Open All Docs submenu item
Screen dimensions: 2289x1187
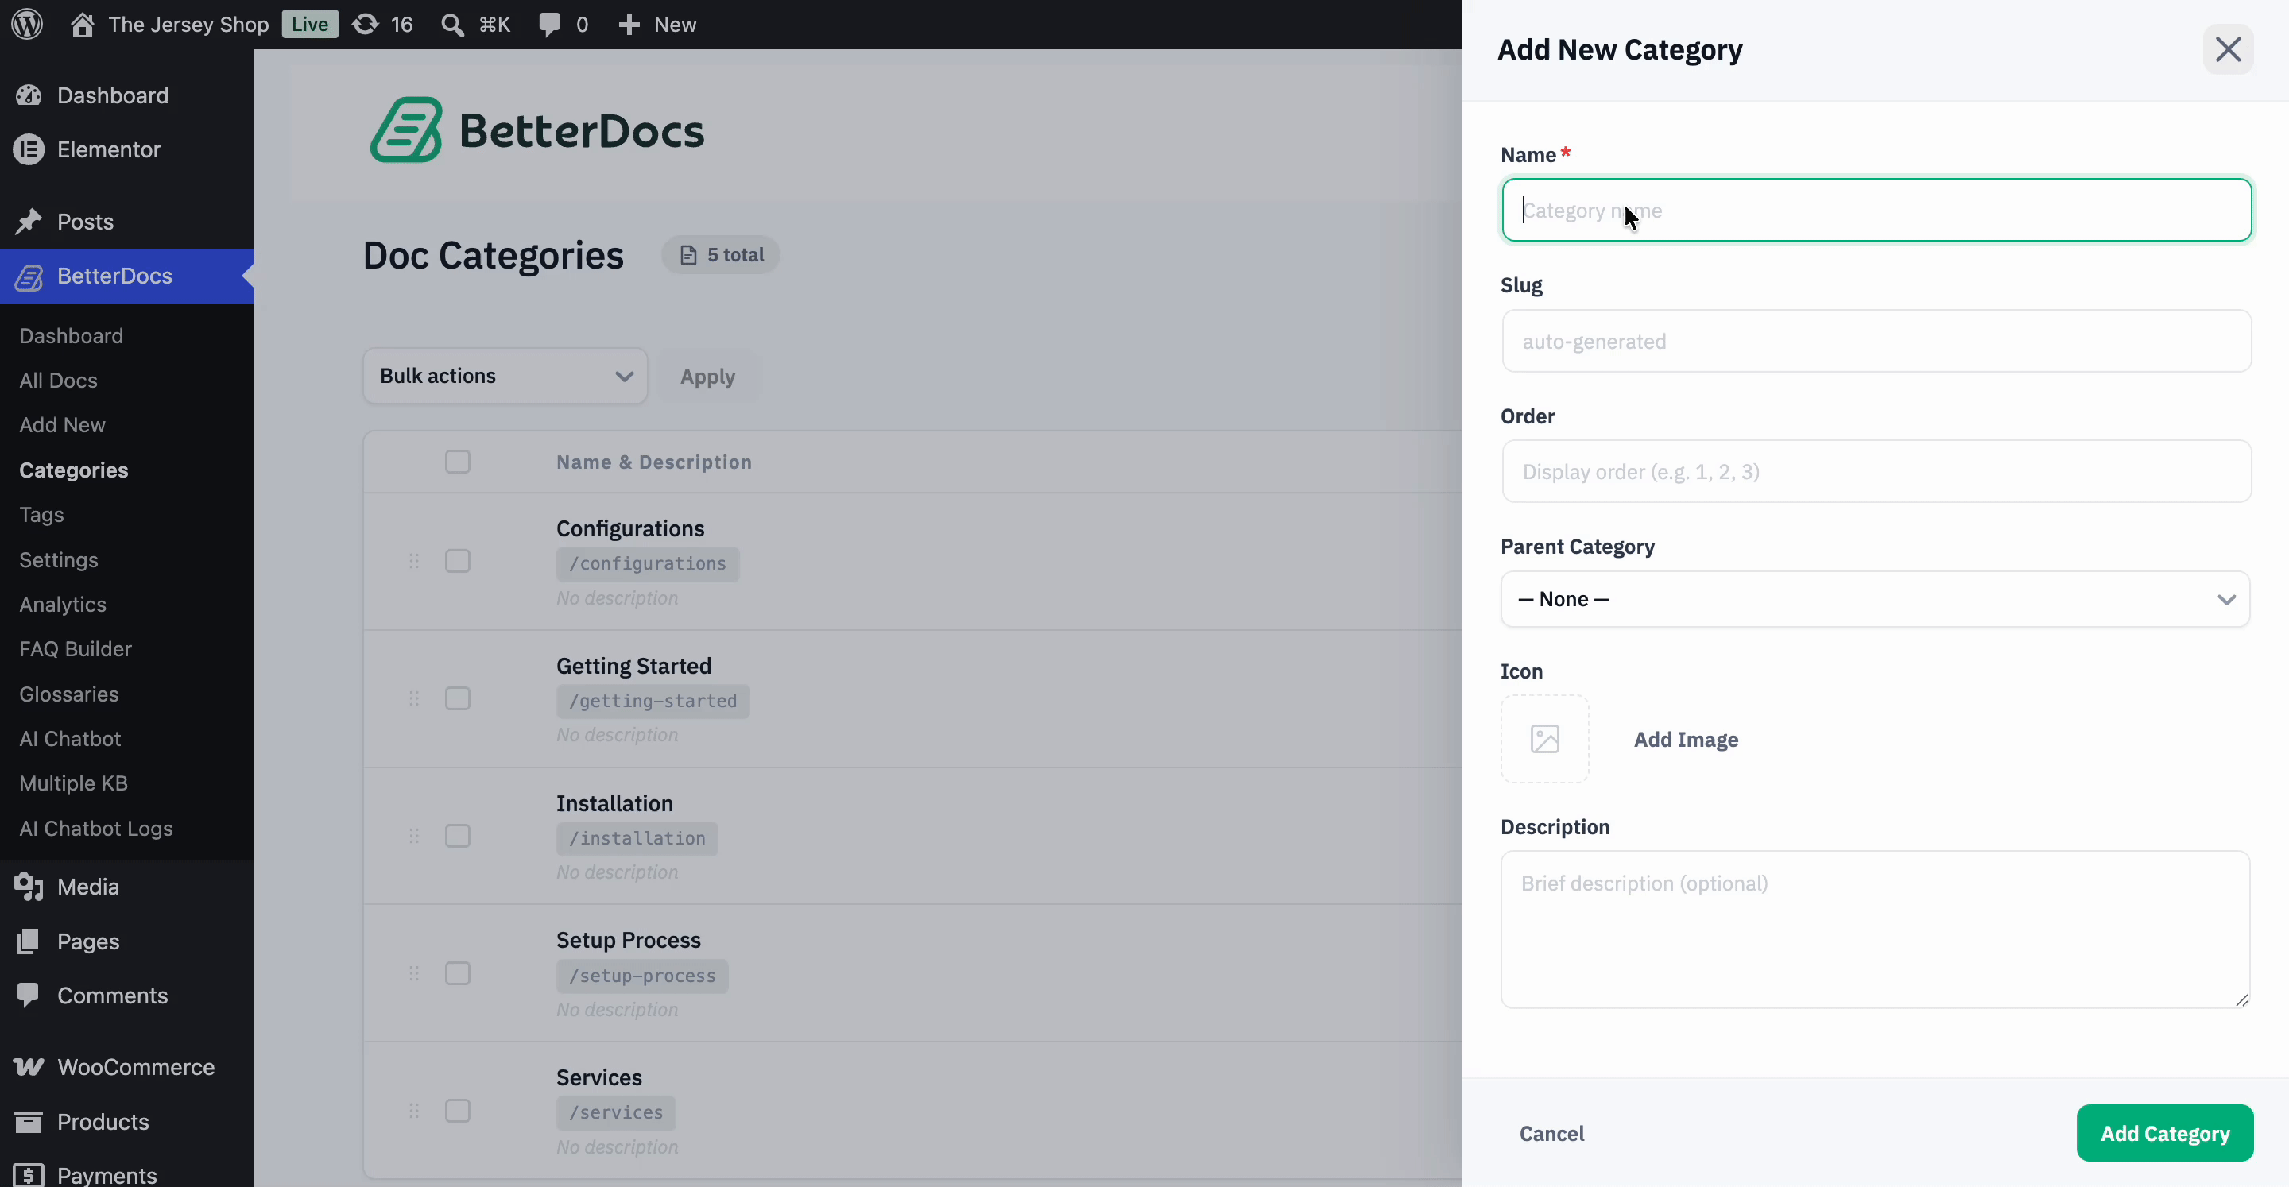tap(59, 381)
